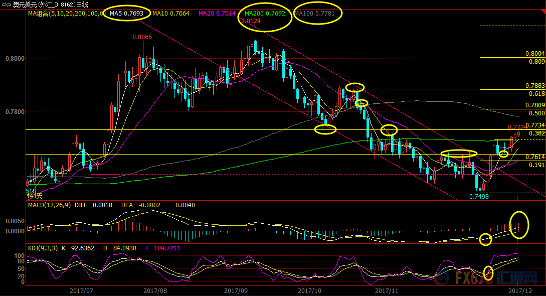This screenshot has width=546, height=296.
Task: Select the 0.618 Fibonacci level label
Action: [536, 94]
